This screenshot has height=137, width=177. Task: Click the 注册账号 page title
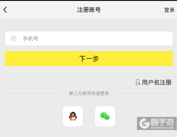89,10
